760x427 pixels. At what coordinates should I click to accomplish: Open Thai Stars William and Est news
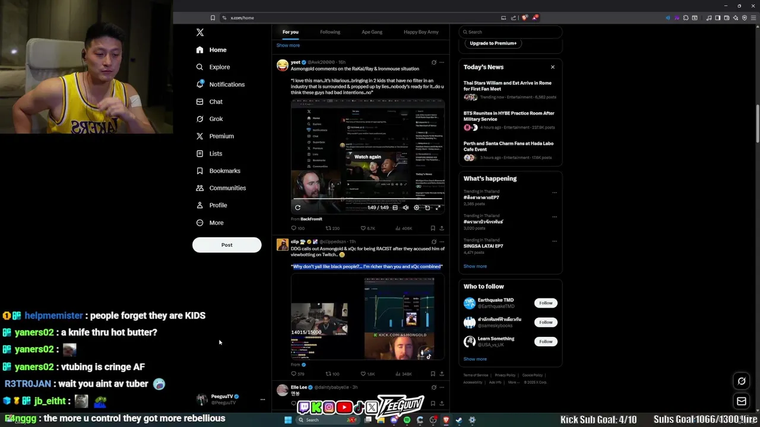pos(509,90)
